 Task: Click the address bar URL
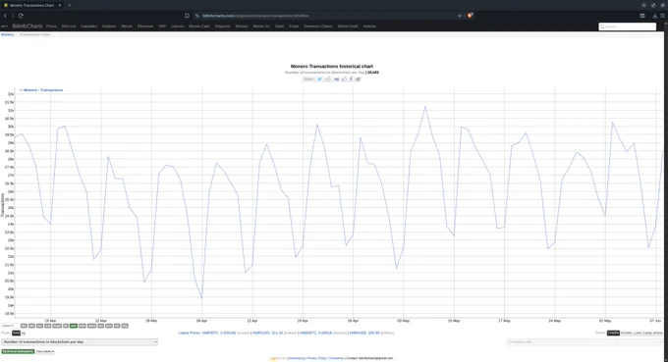click(255, 16)
